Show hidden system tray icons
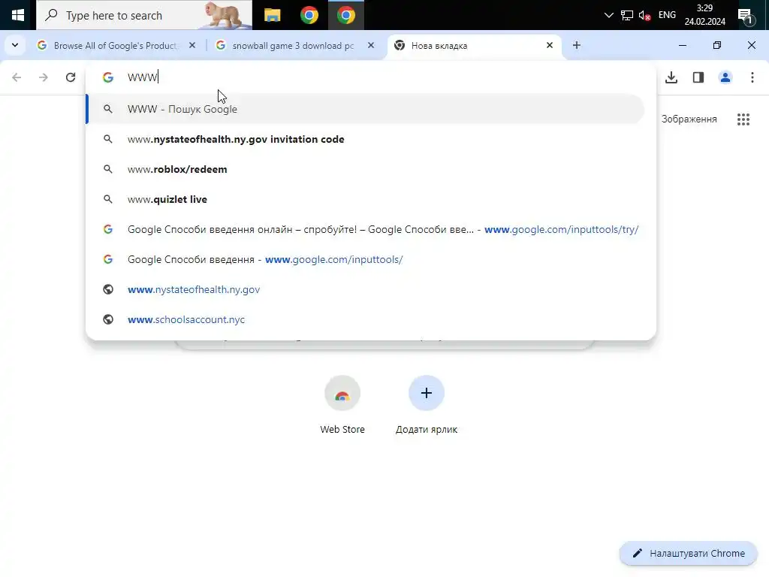 pyautogui.click(x=608, y=15)
